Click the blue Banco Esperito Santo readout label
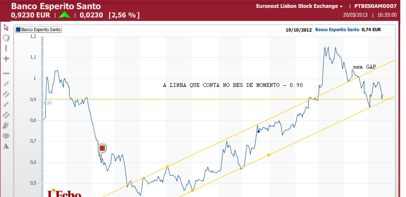406x197 pixels. pos(337,30)
